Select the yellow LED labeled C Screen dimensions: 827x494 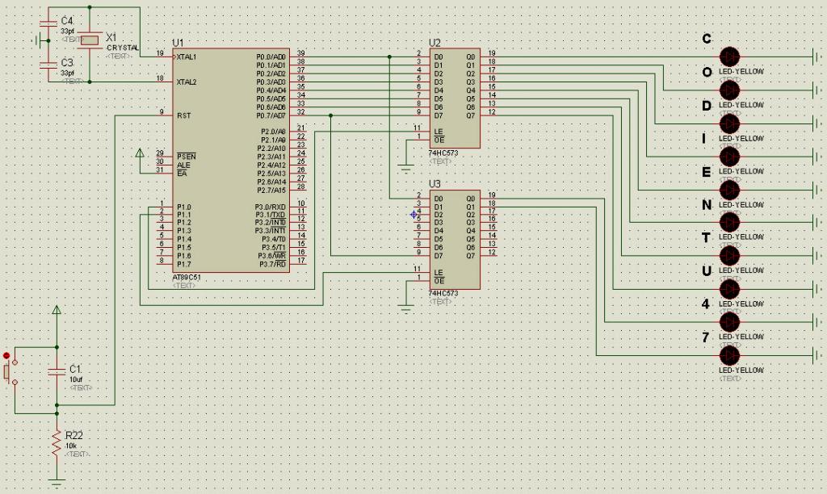(729, 57)
